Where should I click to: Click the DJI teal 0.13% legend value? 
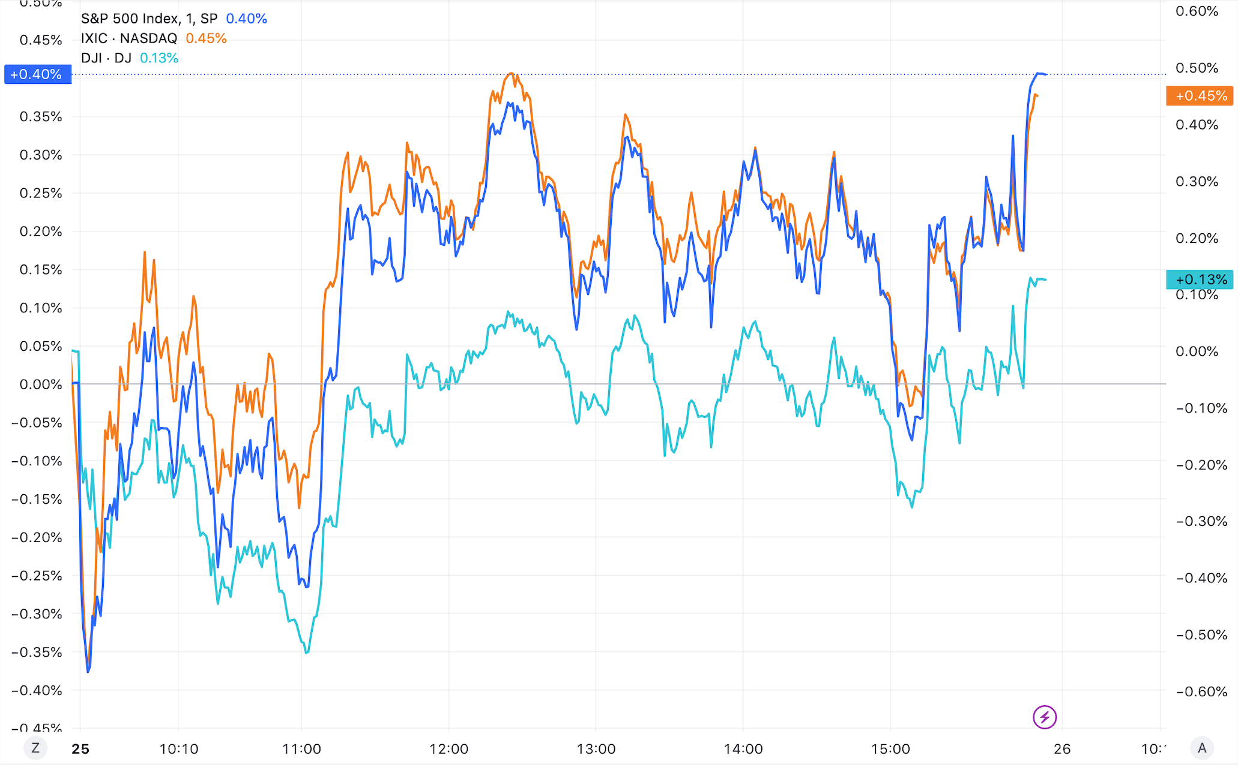click(159, 58)
